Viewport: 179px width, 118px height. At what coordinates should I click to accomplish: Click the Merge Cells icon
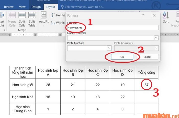tap(12, 15)
